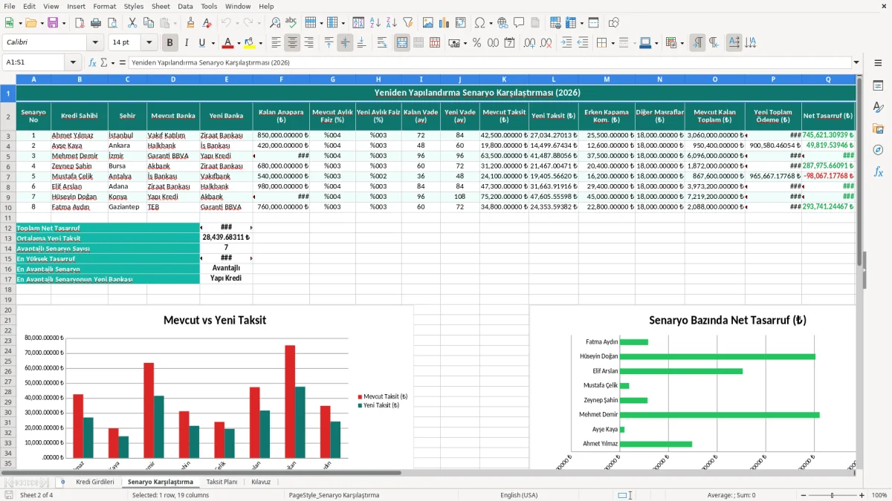Image resolution: width=892 pixels, height=501 pixels.
Task: Expand Name Box dropdown for A1:S1
Action: 74,62
